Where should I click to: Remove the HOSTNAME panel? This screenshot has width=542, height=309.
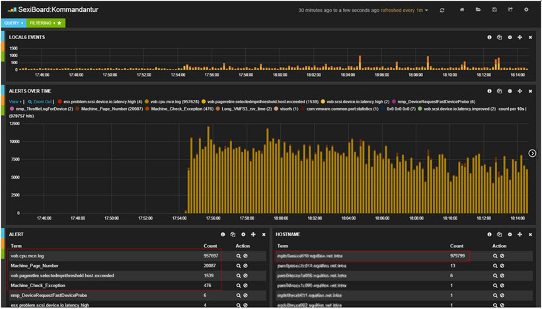(x=530, y=235)
